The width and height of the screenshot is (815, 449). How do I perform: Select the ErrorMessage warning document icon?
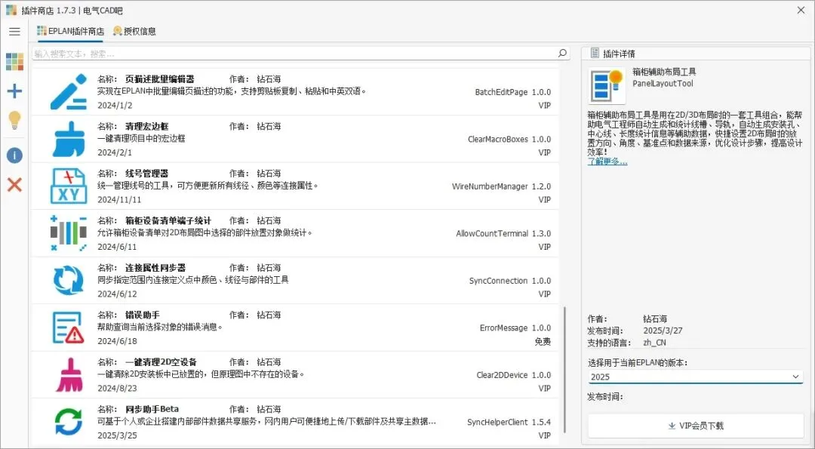(x=69, y=328)
